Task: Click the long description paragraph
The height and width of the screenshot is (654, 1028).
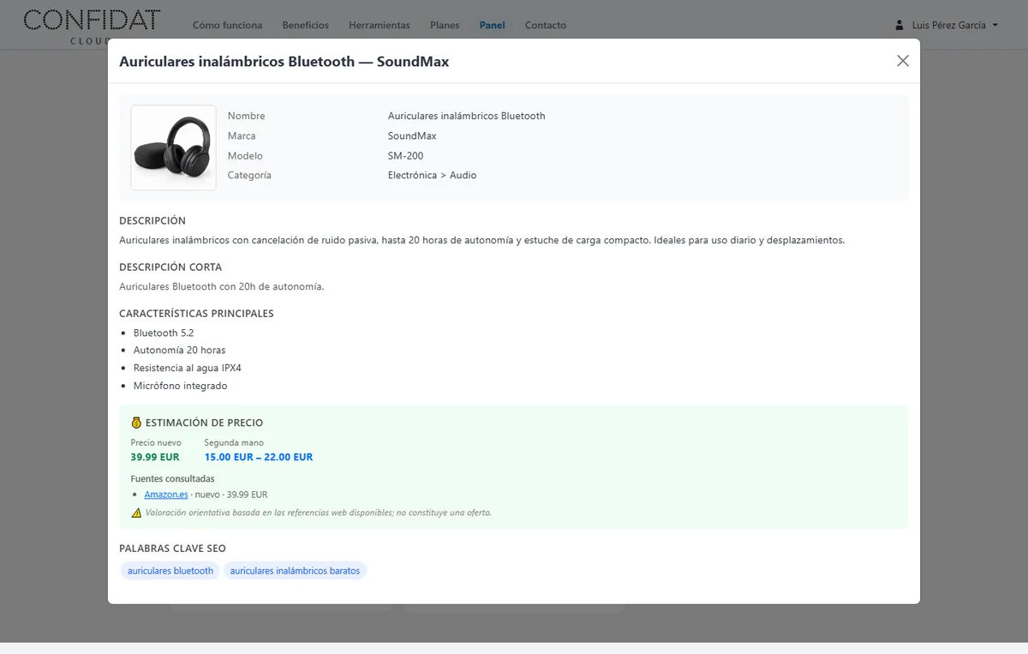Action: pyautogui.click(x=482, y=240)
